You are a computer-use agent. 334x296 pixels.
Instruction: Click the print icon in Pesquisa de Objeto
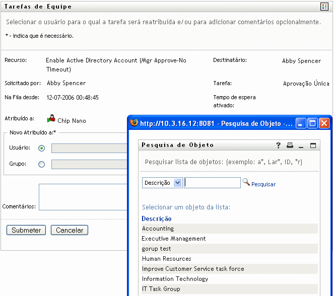coord(290,145)
